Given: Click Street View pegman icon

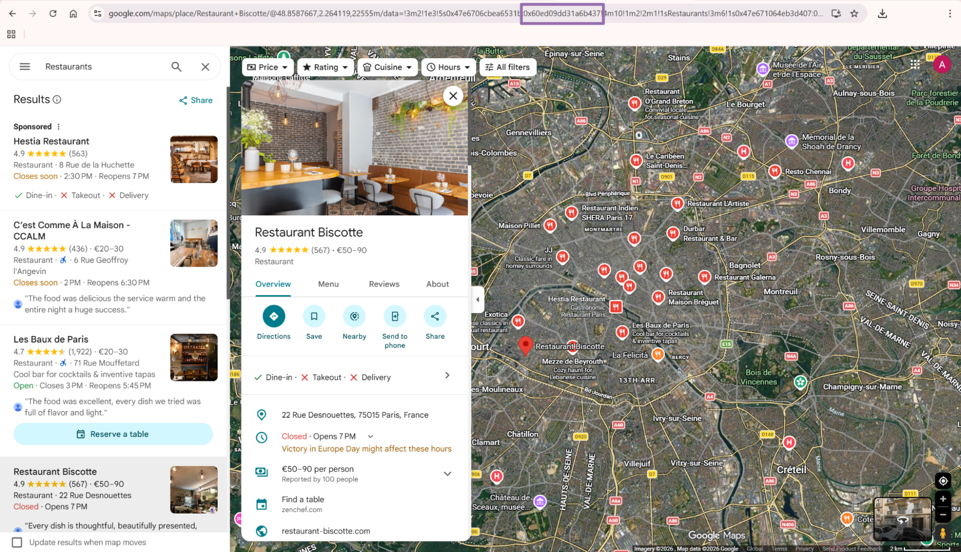Looking at the screenshot, I should (943, 533).
